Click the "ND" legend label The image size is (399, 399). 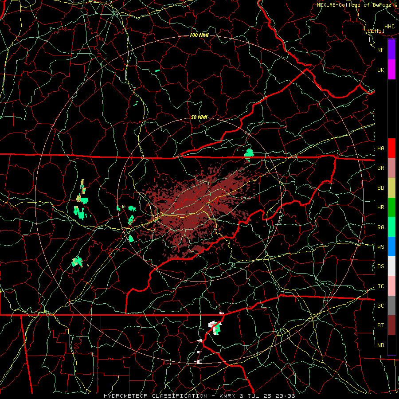tap(380, 345)
